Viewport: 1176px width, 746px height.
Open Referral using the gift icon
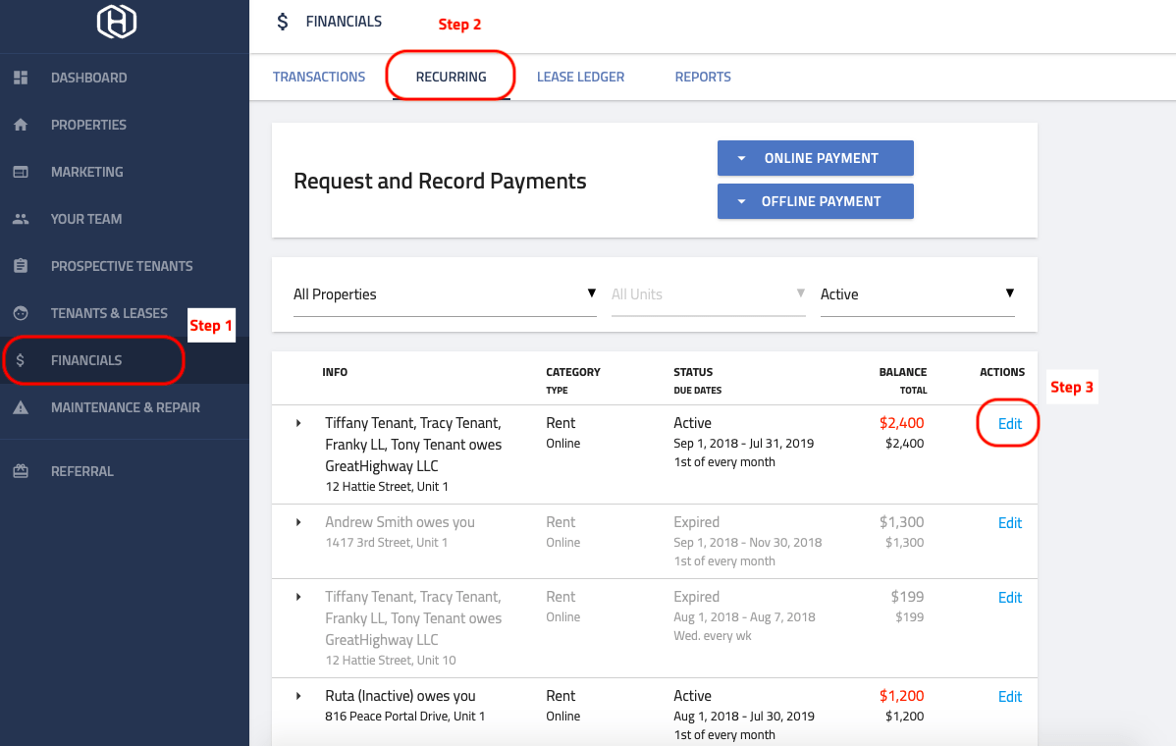20,470
